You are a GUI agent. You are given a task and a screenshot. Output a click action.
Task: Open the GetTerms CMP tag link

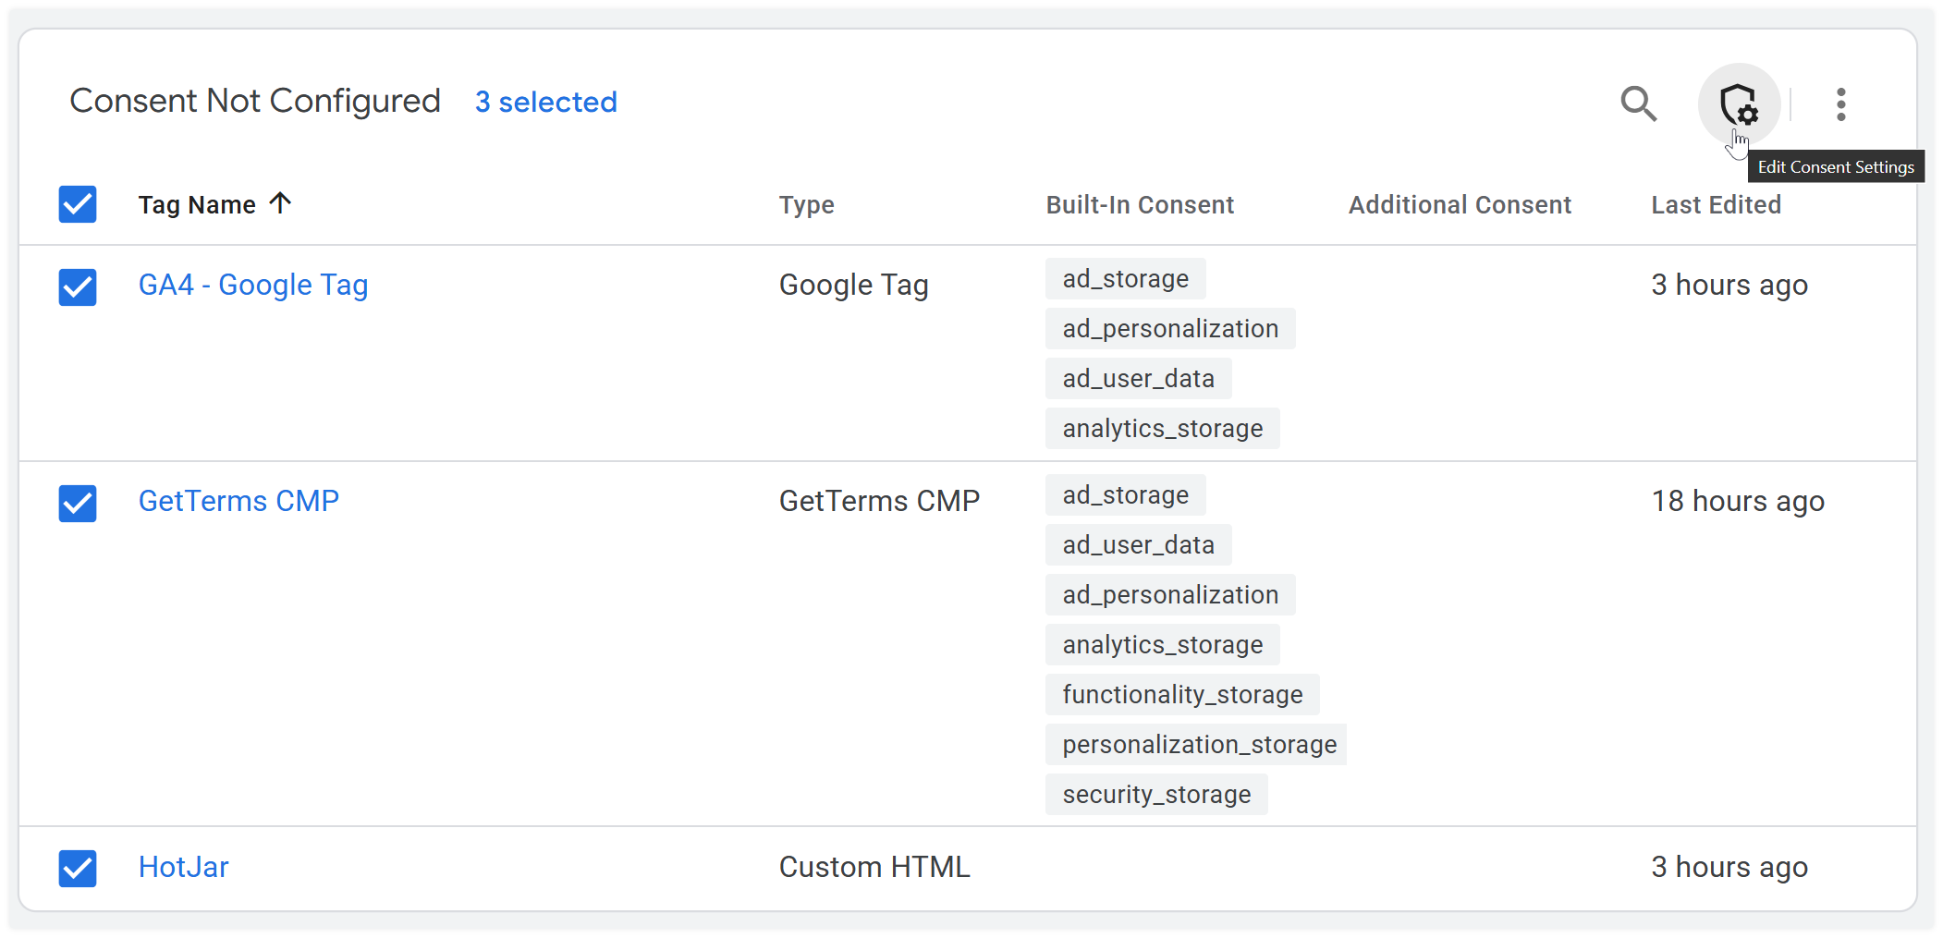point(238,501)
